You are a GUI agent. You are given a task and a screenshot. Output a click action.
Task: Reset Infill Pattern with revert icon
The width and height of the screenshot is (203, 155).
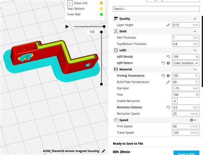point(163,63)
